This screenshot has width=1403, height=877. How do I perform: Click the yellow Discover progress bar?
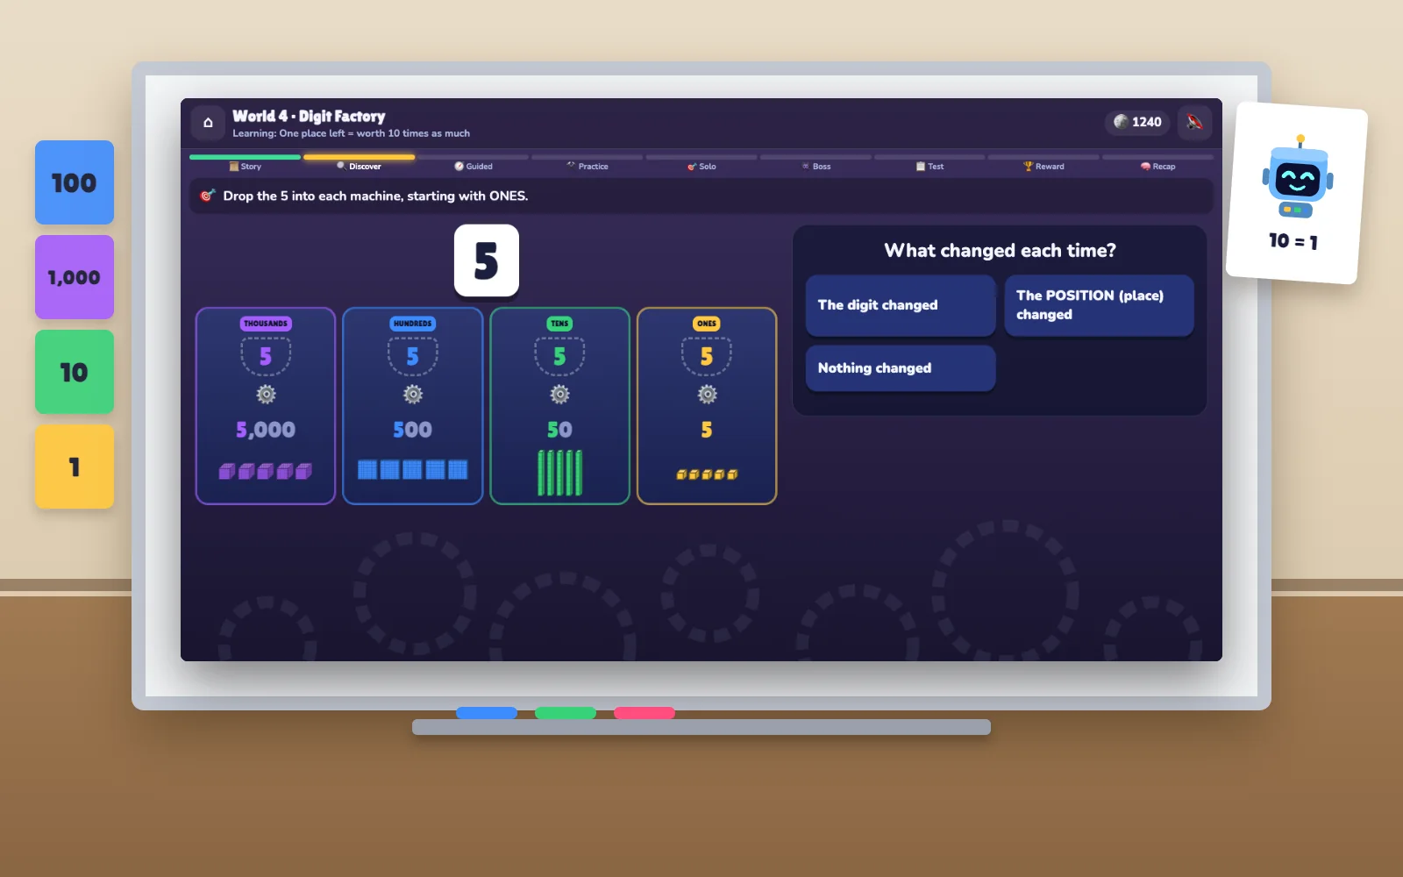[360, 157]
